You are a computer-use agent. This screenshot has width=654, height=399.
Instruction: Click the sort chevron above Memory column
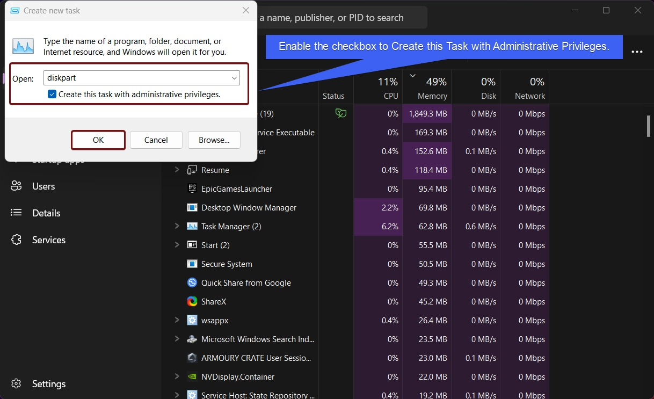pyautogui.click(x=413, y=76)
